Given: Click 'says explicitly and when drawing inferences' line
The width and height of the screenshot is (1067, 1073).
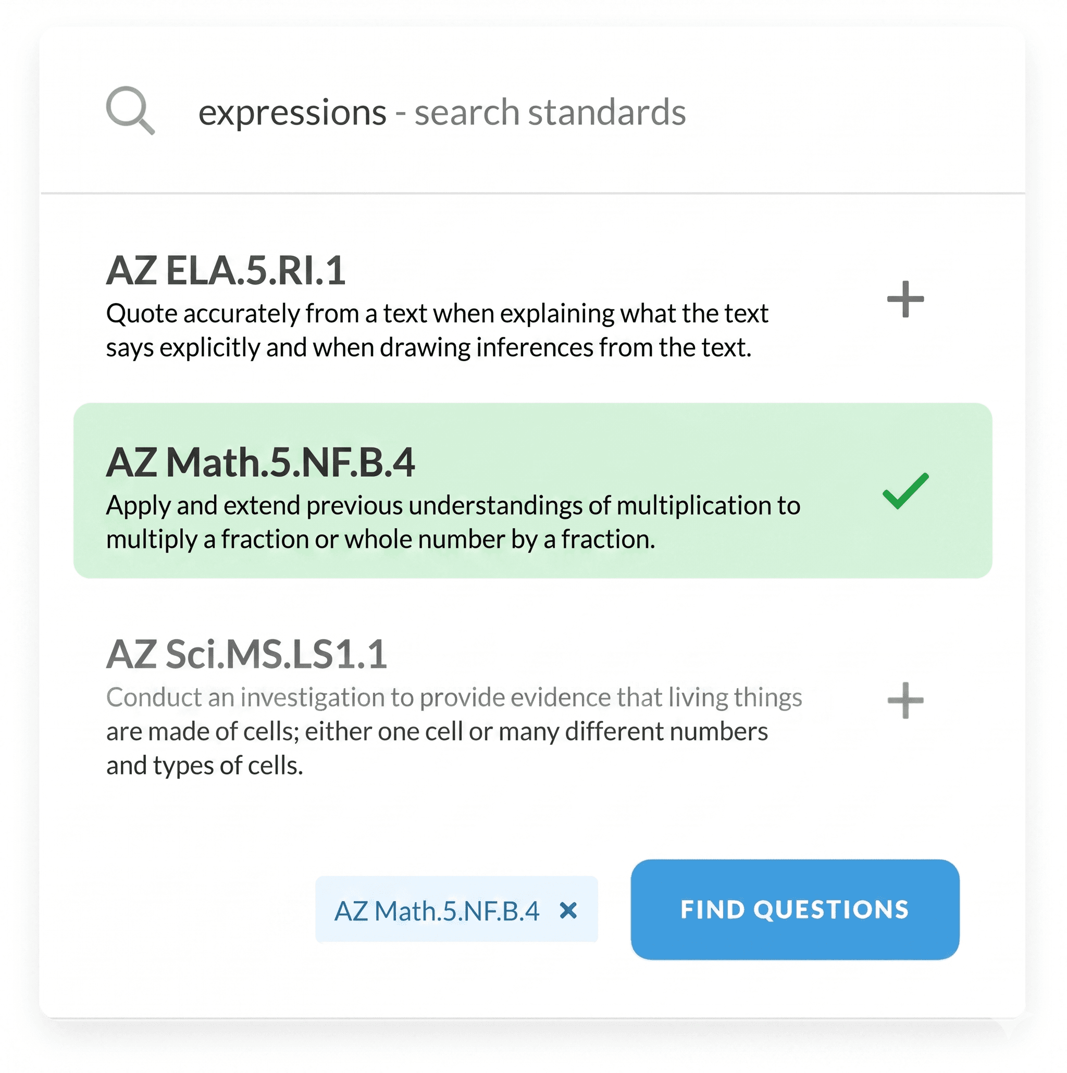Looking at the screenshot, I should (x=428, y=347).
